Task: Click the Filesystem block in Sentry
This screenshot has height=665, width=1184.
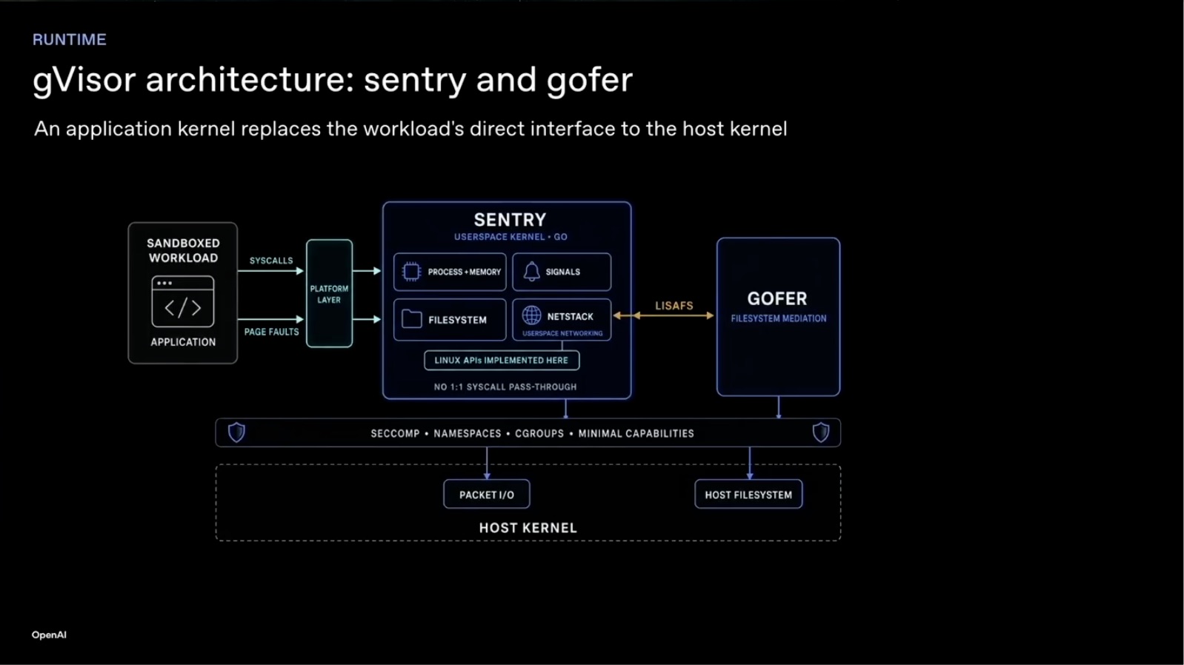Action: 450,320
